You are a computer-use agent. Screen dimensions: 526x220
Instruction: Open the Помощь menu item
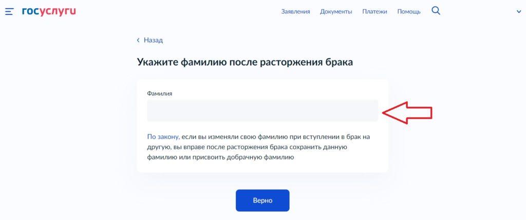(x=409, y=12)
